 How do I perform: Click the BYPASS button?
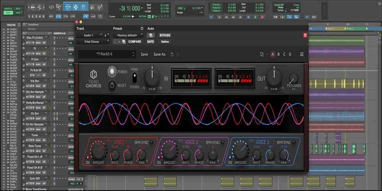(165, 35)
